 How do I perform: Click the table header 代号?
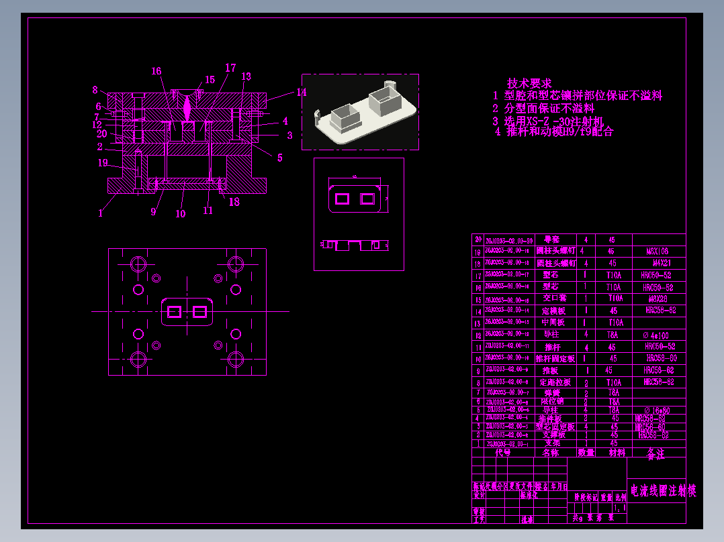coord(503,453)
